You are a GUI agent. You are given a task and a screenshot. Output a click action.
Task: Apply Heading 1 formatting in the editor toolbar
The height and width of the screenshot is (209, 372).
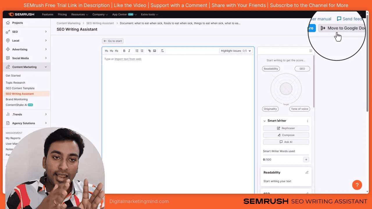(x=106, y=51)
